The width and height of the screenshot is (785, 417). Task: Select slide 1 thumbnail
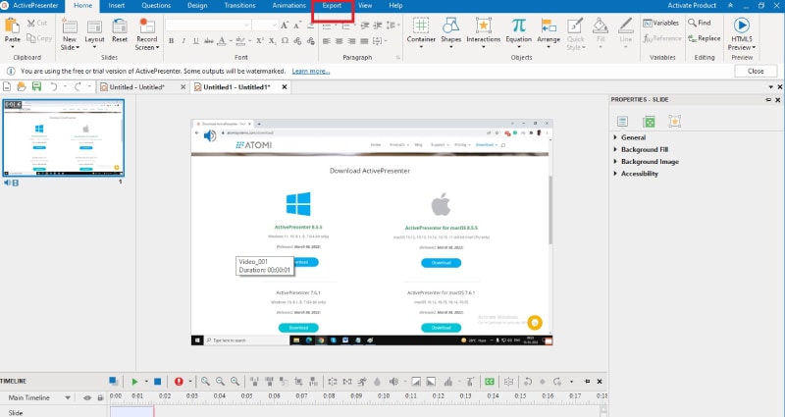[x=64, y=138]
